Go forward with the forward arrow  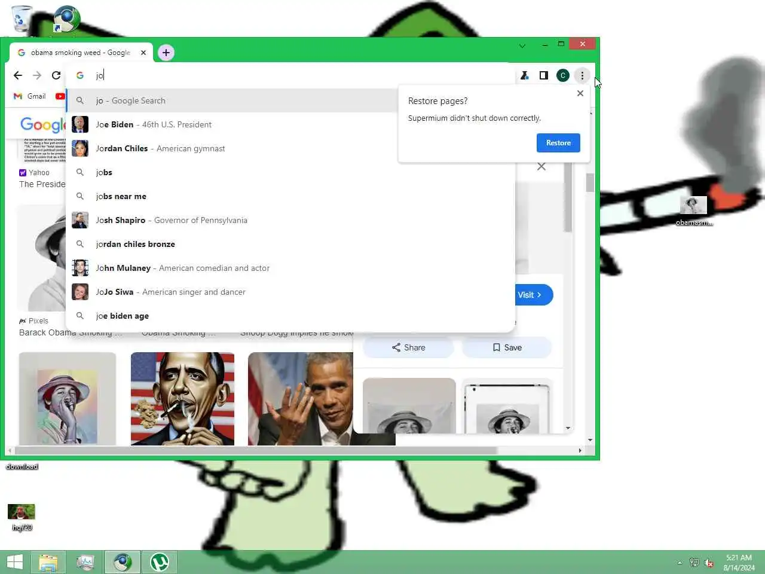[x=37, y=75]
